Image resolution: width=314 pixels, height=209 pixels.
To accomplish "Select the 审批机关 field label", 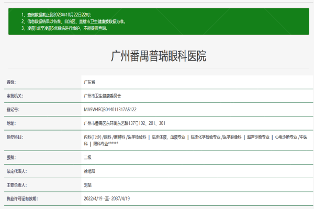I will [15, 96].
